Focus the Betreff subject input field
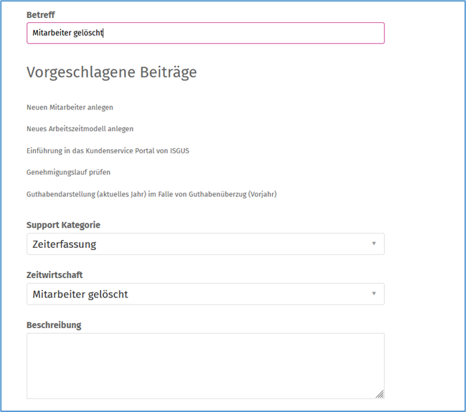Image resolution: width=466 pixels, height=412 pixels. [x=206, y=33]
